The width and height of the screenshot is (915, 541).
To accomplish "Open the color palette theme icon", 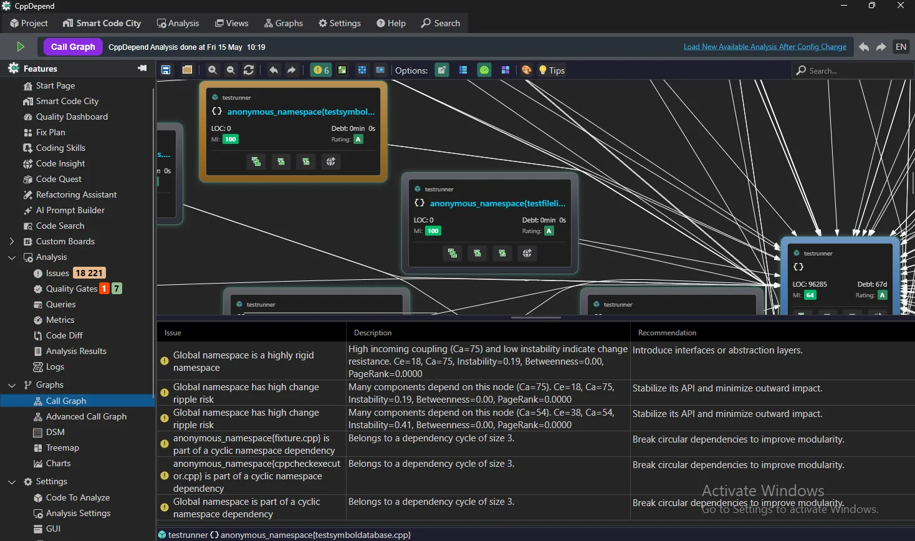I will (527, 70).
